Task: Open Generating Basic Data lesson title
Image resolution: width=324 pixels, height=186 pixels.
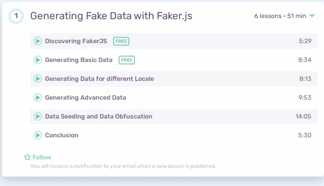Action: [79, 60]
